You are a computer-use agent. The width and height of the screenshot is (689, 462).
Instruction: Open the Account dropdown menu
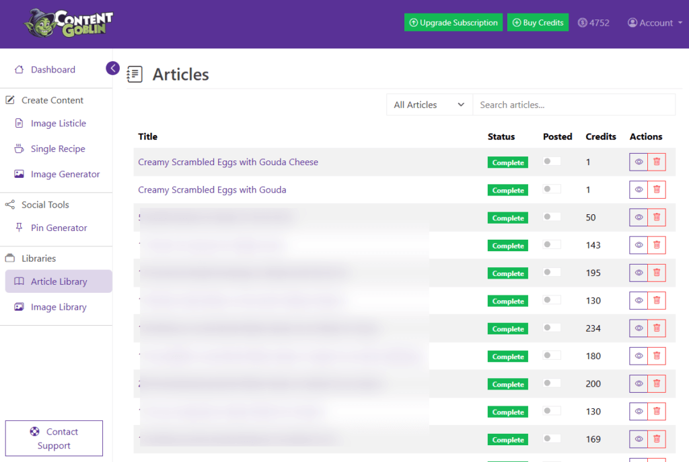[x=655, y=23]
